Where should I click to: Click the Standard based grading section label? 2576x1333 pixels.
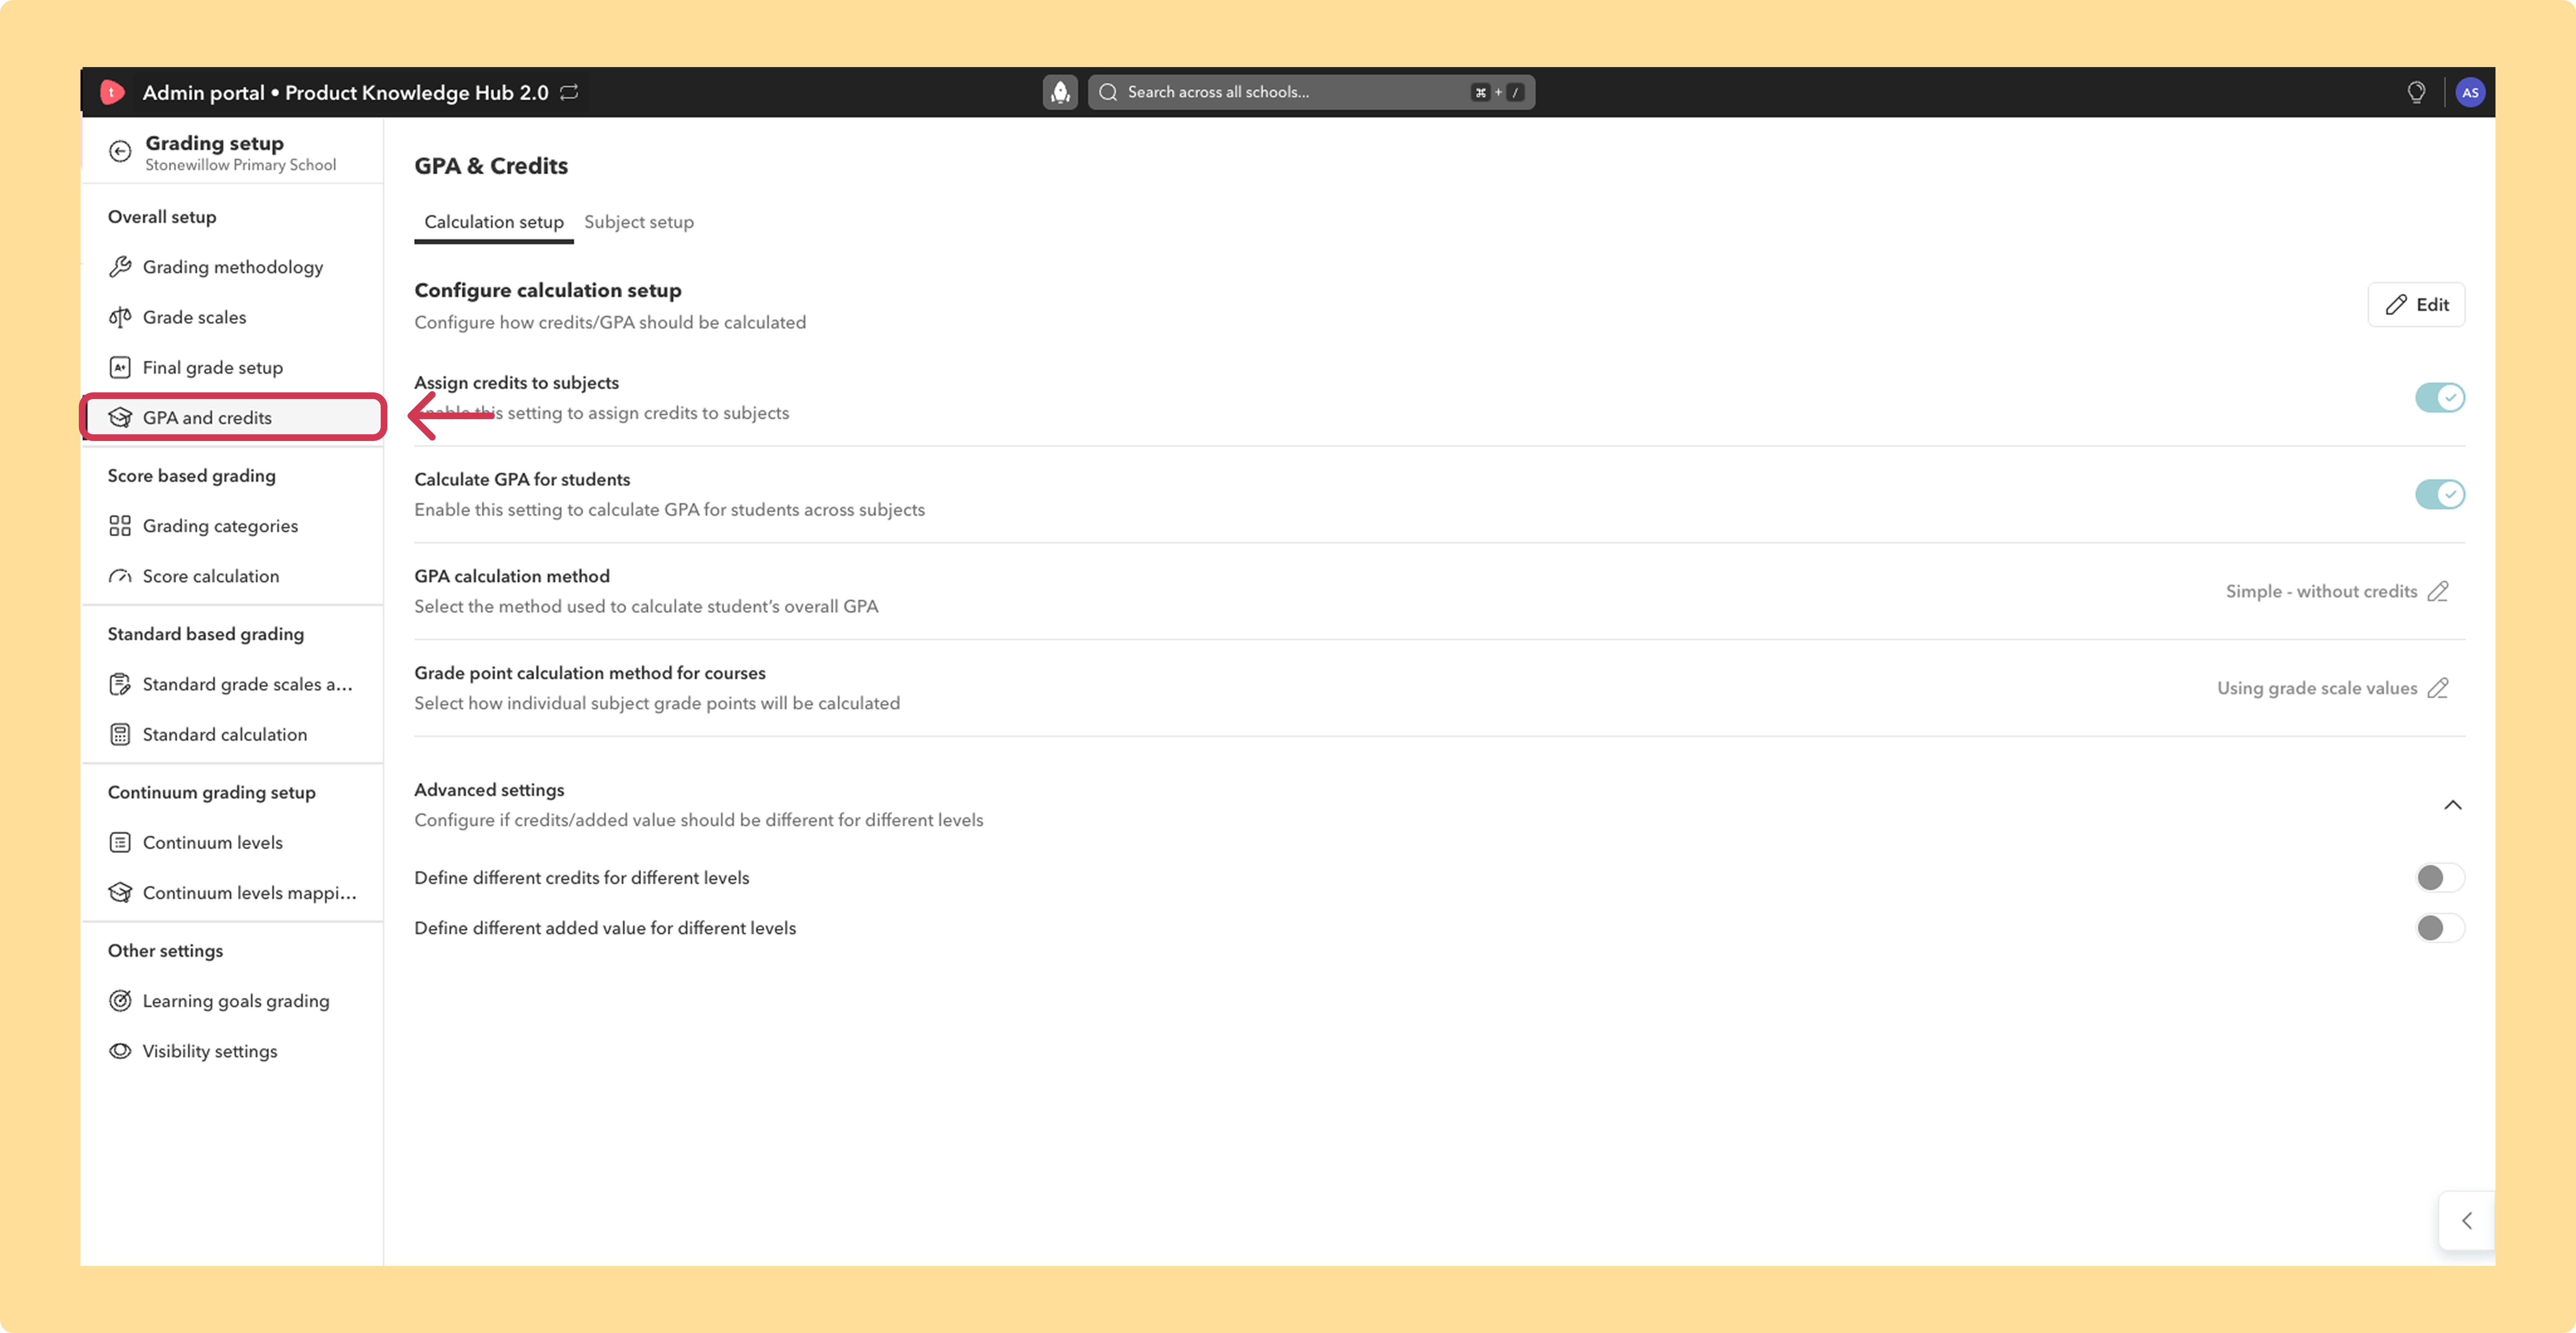coord(206,634)
